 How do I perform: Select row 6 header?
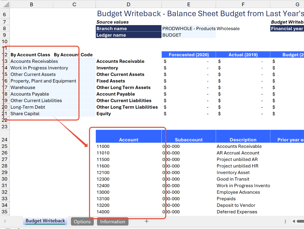coord(5,15)
